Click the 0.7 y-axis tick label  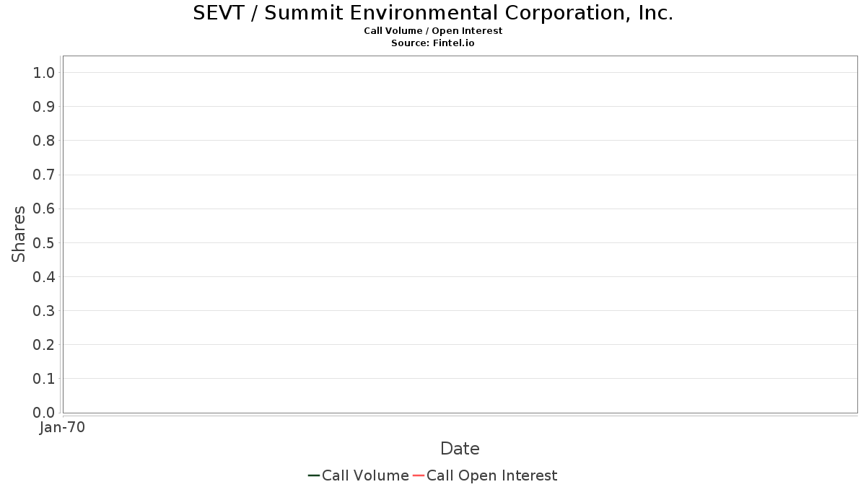44,175
